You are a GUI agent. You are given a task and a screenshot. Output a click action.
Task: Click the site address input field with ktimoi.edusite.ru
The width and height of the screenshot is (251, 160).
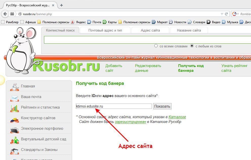tap(114, 106)
